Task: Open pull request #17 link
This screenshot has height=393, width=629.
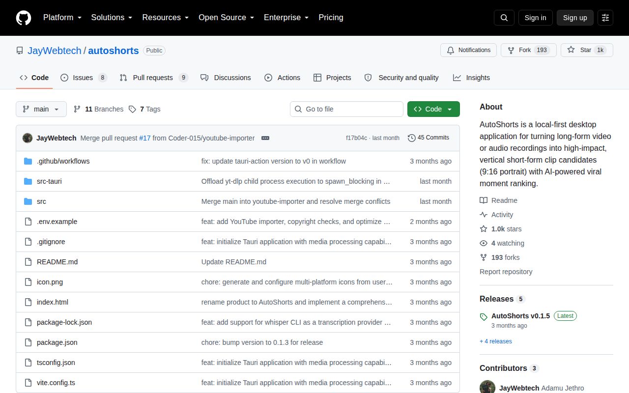Action: [145, 138]
